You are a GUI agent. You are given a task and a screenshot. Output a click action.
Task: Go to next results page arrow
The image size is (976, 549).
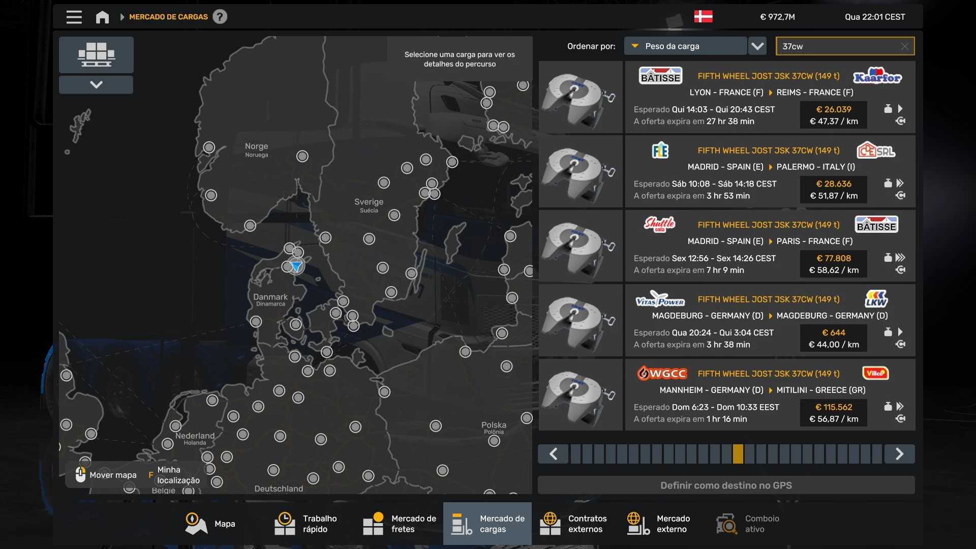(899, 454)
